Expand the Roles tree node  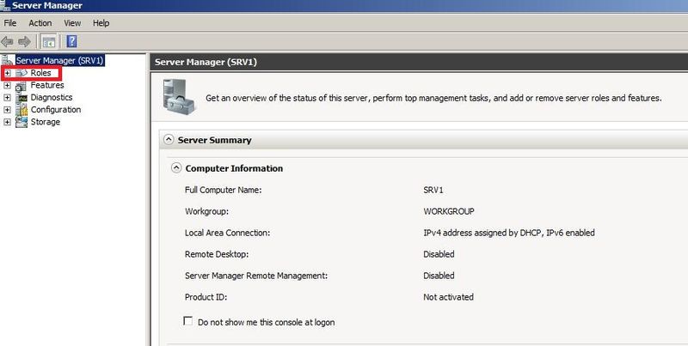pos(8,73)
